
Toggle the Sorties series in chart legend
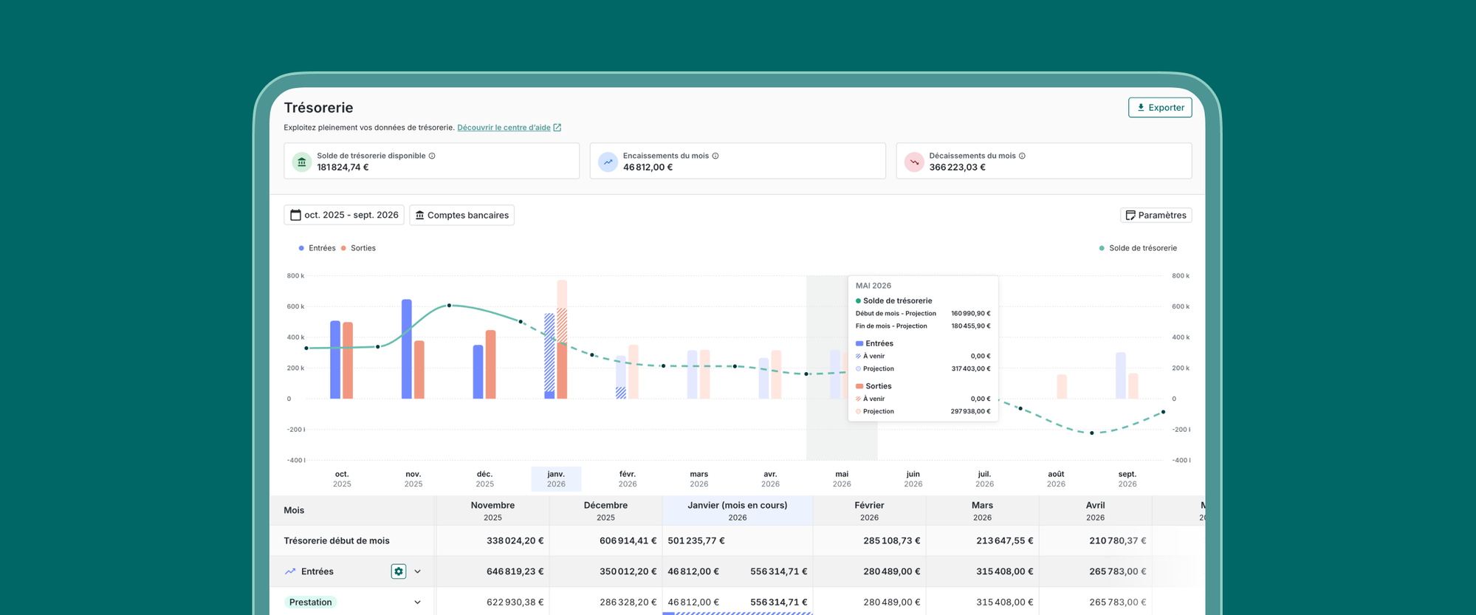click(359, 248)
